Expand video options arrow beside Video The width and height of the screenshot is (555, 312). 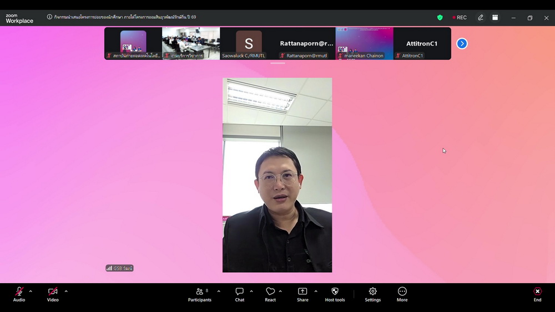click(66, 291)
